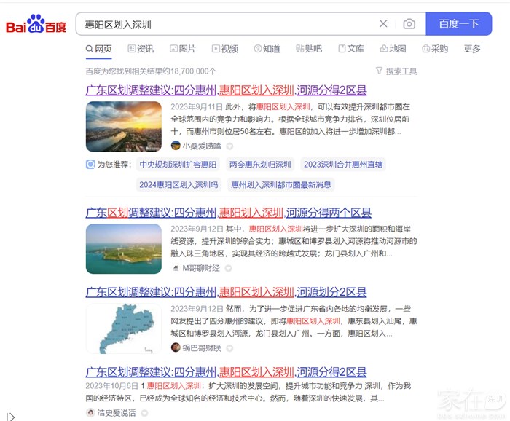Click the Baidu logo
The image size is (510, 421).
click(36, 25)
